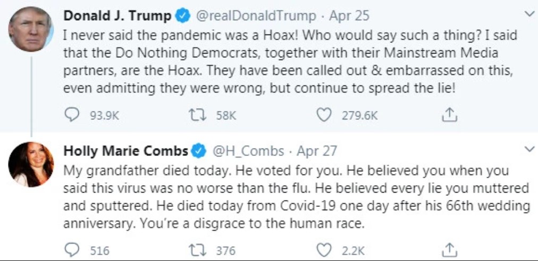The width and height of the screenshot is (538, 261).
Task: Click the verified badge beside Holly Marie Combs
Action: [199, 151]
